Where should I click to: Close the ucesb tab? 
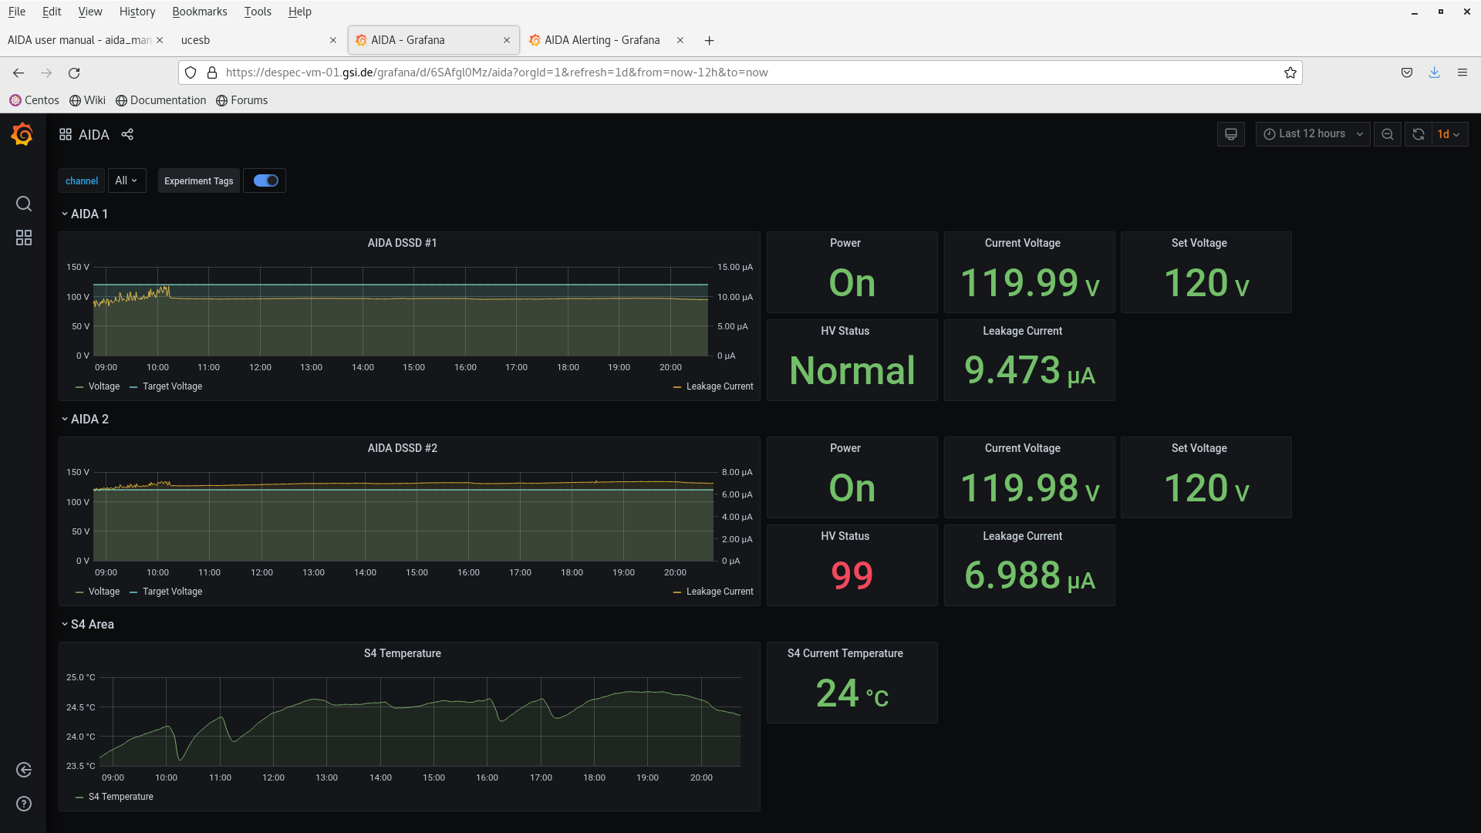(333, 40)
